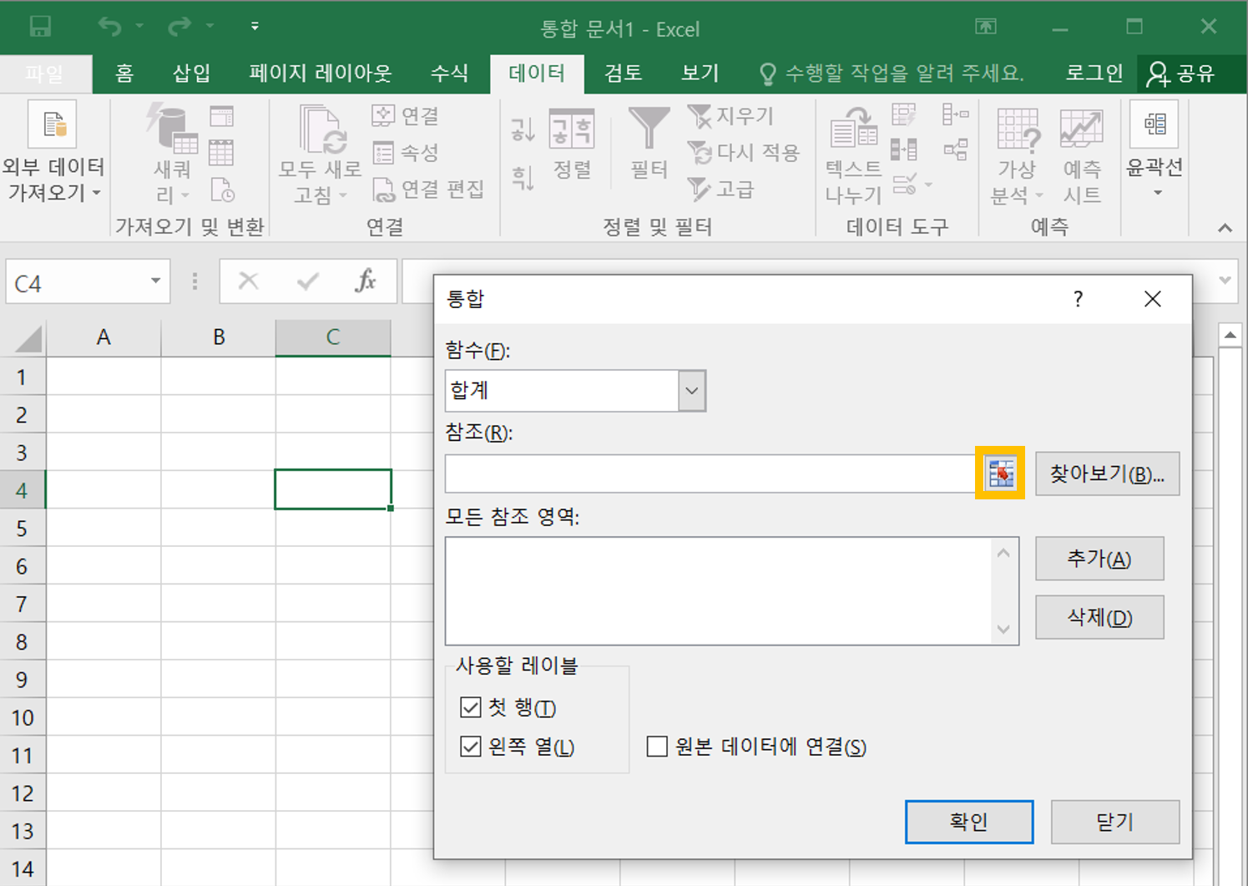Click the 찾아보기 button
1248x886 pixels.
coord(1107,474)
